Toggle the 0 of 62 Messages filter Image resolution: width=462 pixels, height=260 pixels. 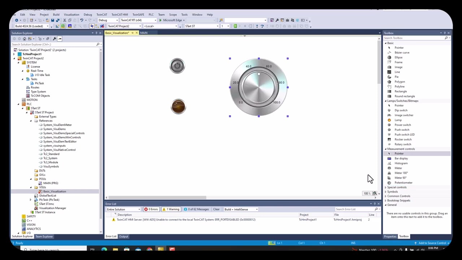tap(196, 209)
